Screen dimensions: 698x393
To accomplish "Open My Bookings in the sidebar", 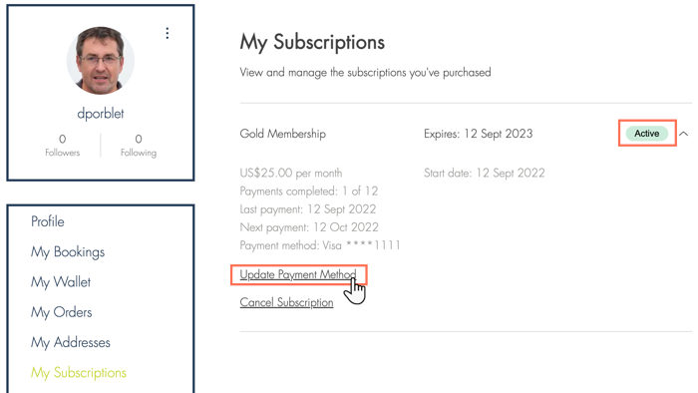I will tap(68, 252).
